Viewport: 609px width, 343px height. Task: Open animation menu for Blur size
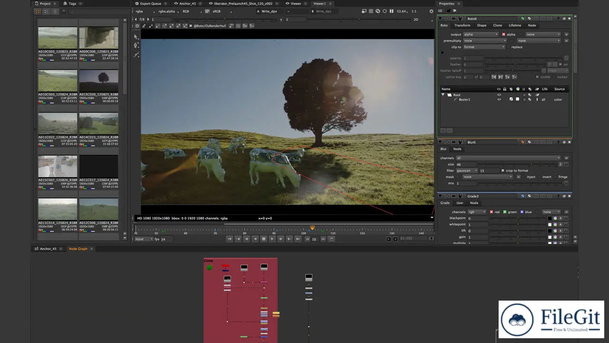click(x=566, y=164)
